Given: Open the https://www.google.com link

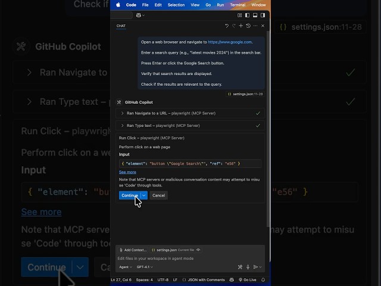Looking at the screenshot, I should coord(230,42).
